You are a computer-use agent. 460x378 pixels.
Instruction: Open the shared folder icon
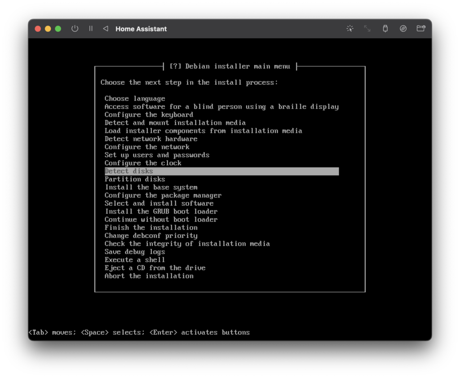tap(421, 28)
